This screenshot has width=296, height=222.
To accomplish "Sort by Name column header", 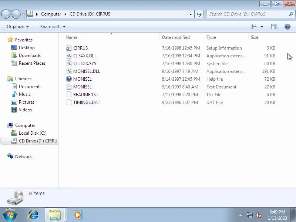I will [111, 37].
